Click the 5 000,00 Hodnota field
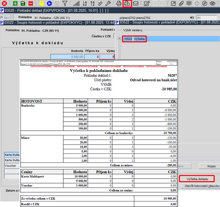 click(67, 57)
